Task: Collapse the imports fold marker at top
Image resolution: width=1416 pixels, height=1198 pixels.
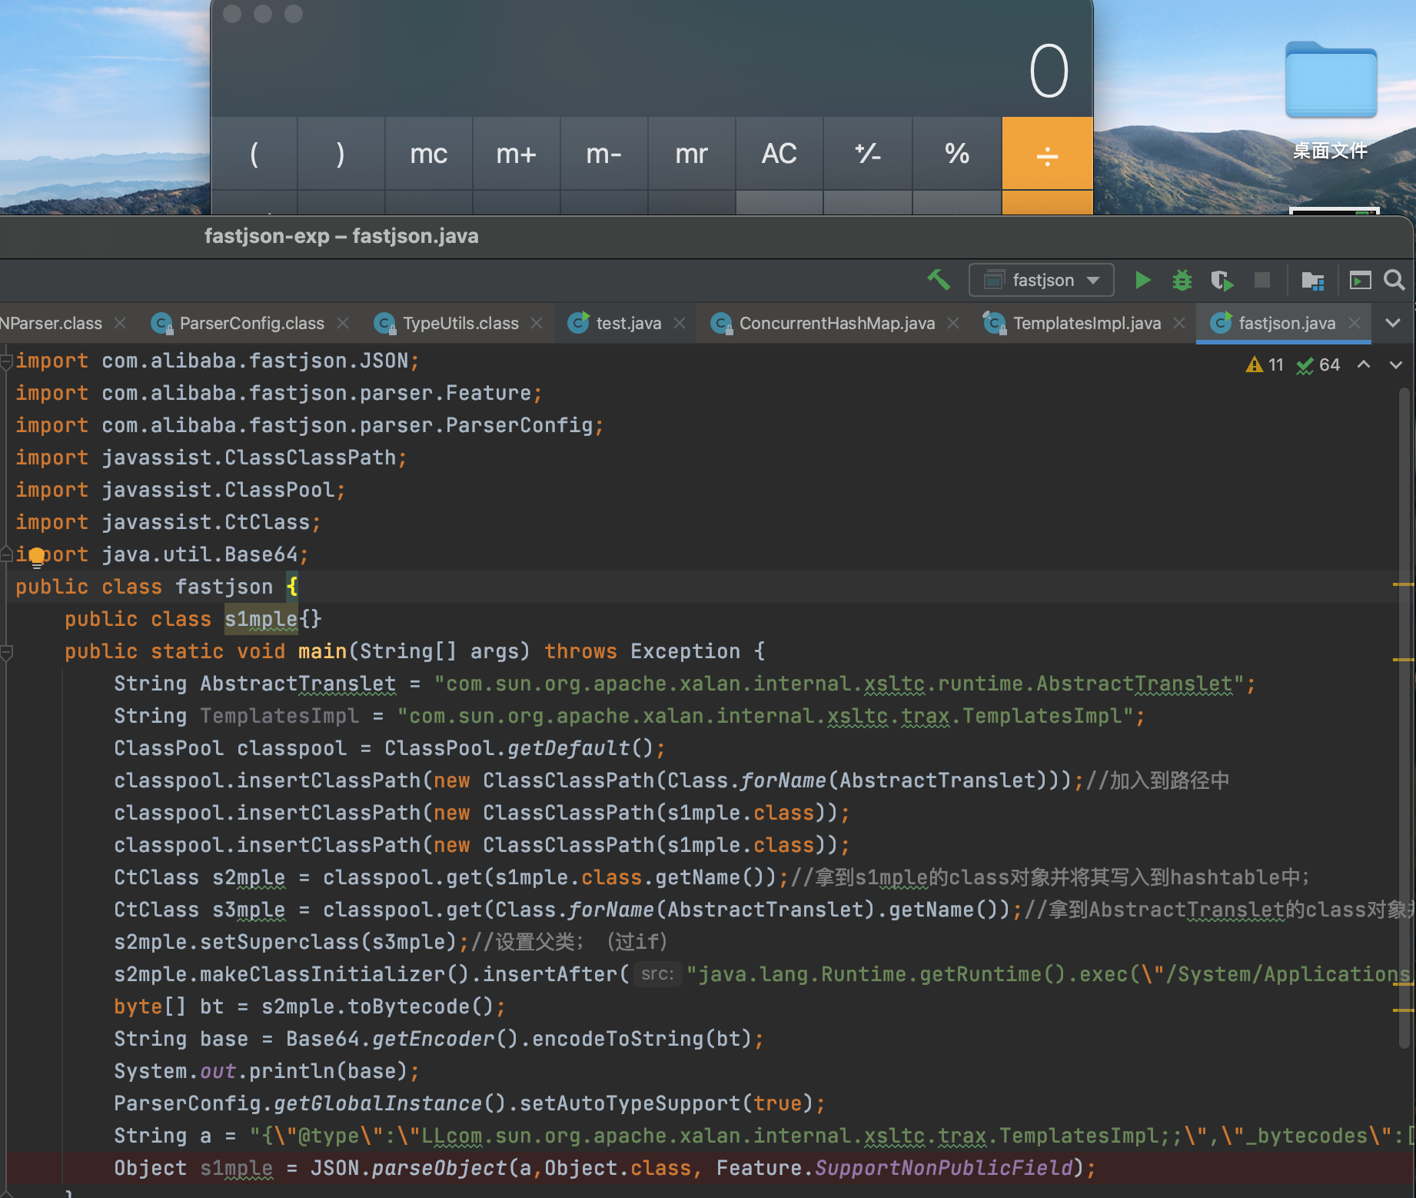Action: (6, 361)
